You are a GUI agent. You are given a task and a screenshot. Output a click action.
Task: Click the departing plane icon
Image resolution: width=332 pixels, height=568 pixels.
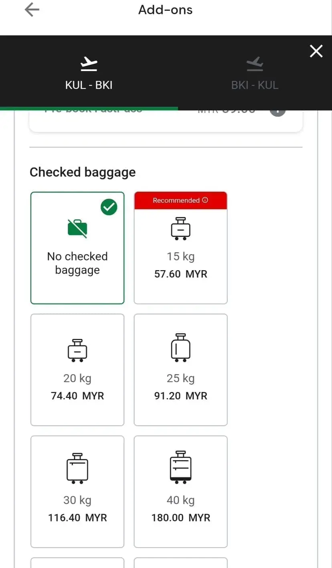coord(89,63)
